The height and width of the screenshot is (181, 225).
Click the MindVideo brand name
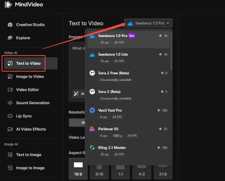pyautogui.click(x=29, y=5)
